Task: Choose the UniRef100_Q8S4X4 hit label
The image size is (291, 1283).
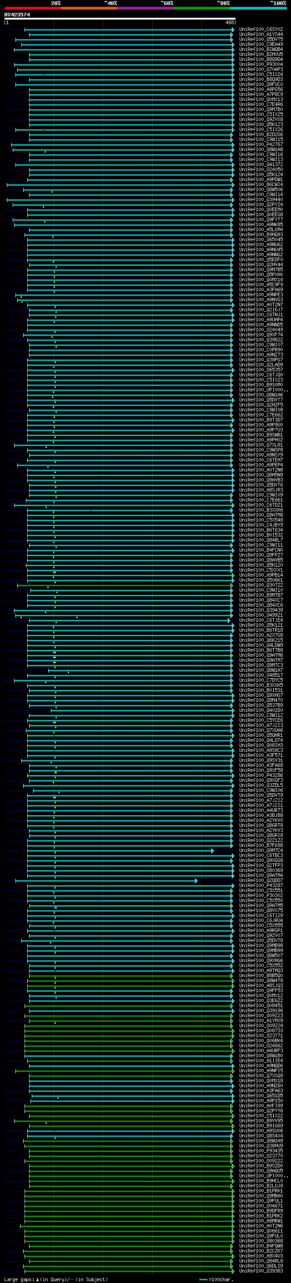Action: (x=261, y=1136)
